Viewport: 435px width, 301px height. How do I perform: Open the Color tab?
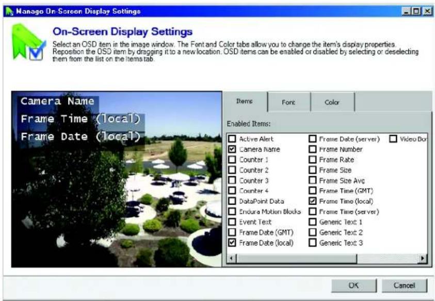coord(332,102)
